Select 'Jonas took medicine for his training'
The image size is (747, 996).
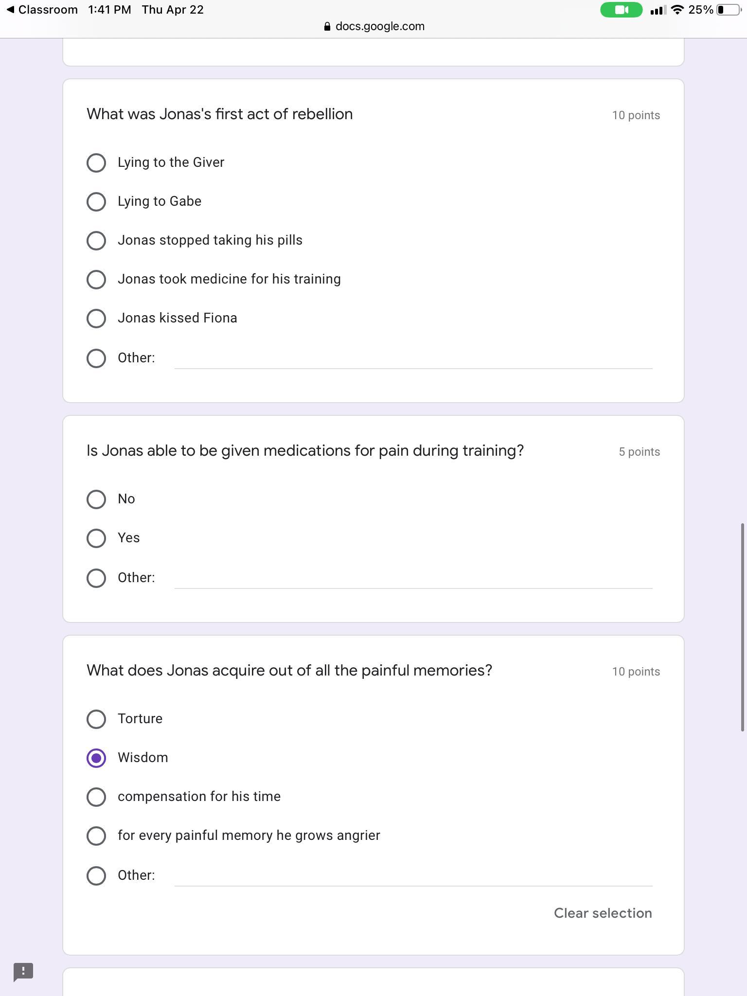(96, 280)
